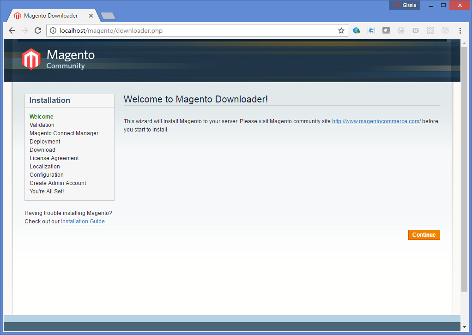Reload the page with the refresh button
This screenshot has width=472, height=335.
38,31
